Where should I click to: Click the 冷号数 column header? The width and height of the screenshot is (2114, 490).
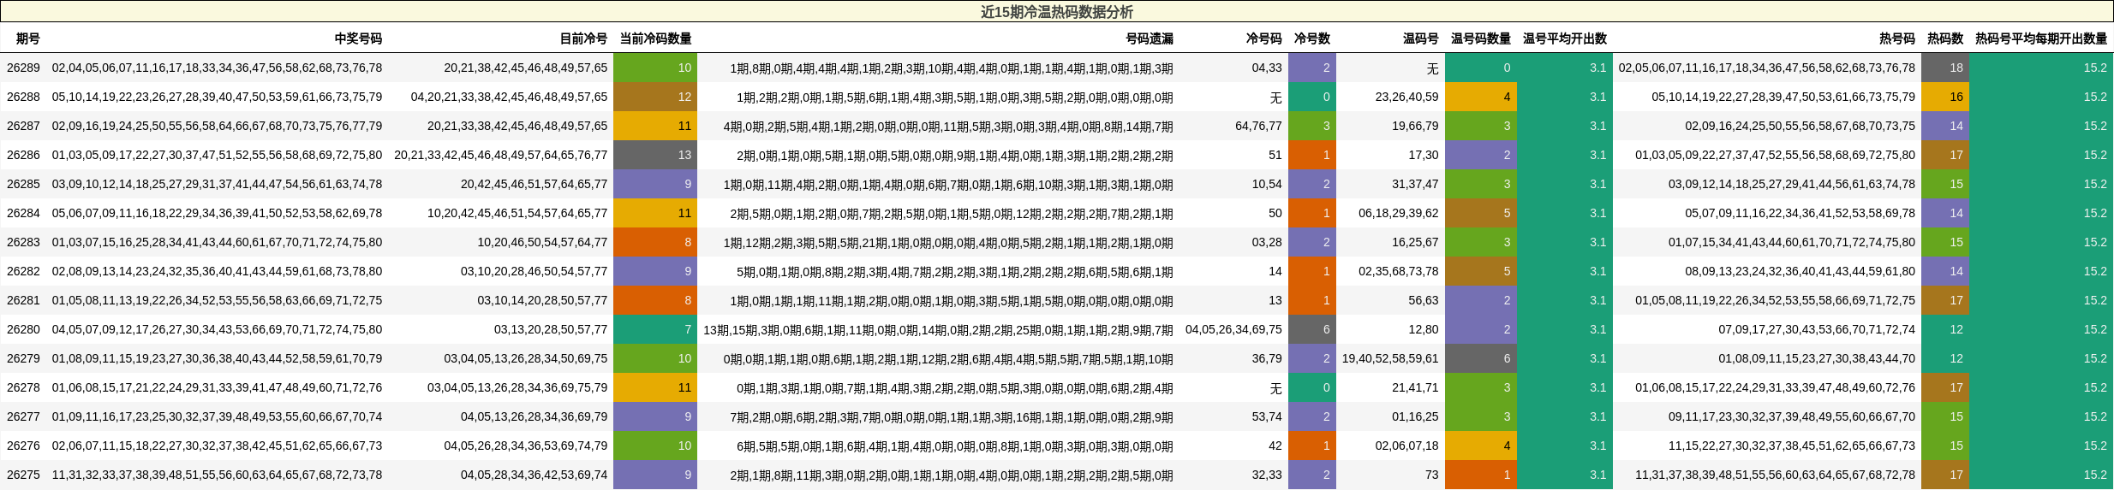pos(1311,38)
